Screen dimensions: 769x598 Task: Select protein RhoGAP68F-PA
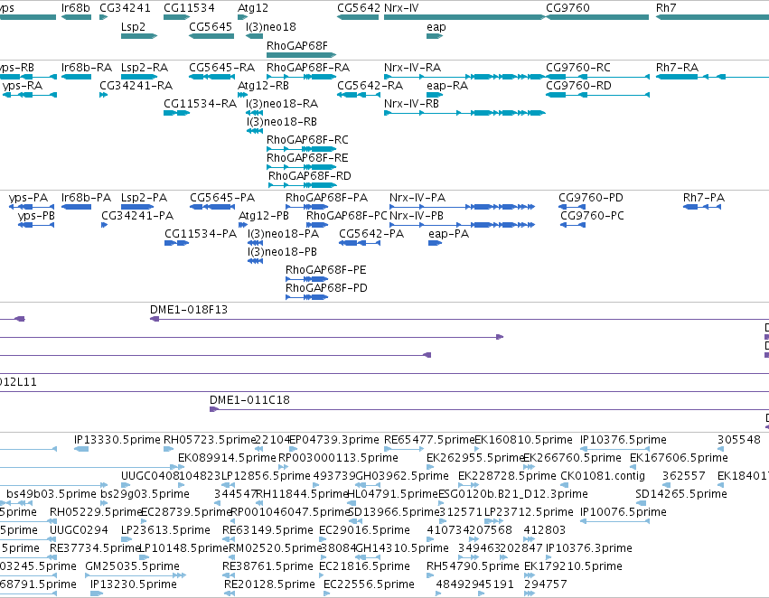tap(326, 198)
